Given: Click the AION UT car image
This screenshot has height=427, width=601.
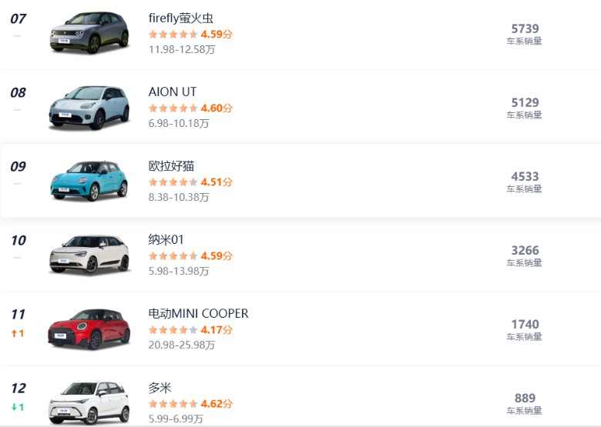Looking at the screenshot, I should tap(89, 106).
